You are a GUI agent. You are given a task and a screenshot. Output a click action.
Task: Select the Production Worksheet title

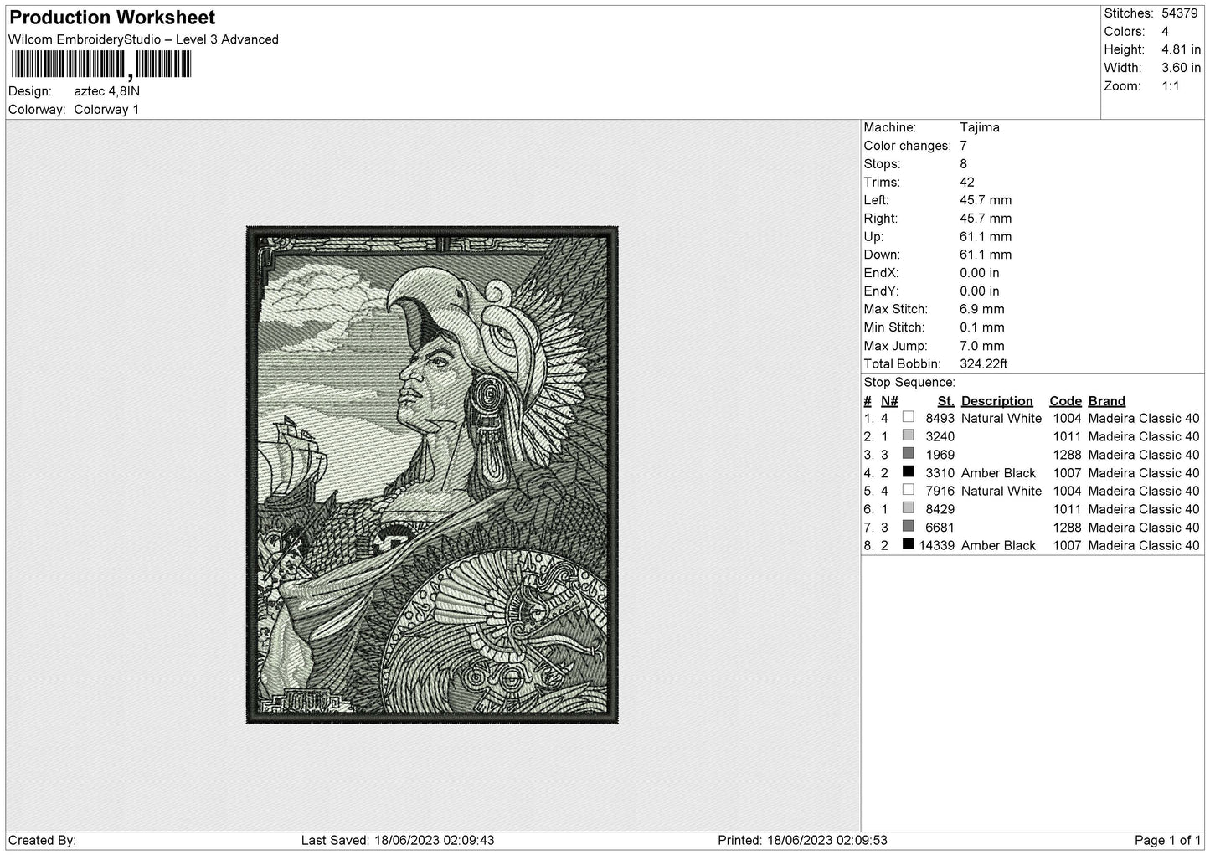coord(112,18)
